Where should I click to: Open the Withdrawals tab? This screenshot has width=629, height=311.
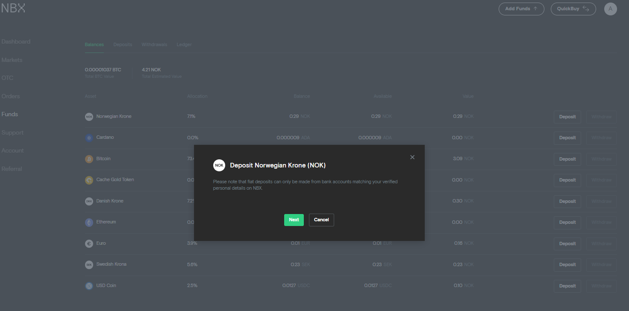[154, 44]
